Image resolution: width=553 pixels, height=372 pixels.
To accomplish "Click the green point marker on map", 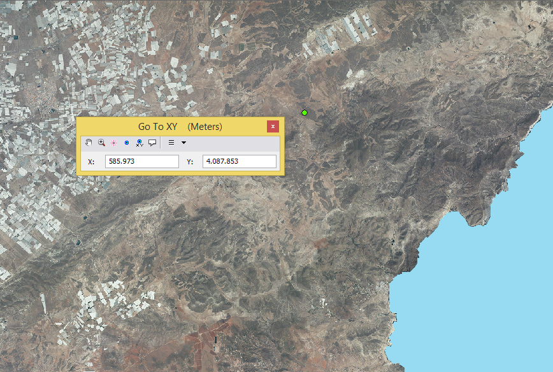I will [305, 113].
